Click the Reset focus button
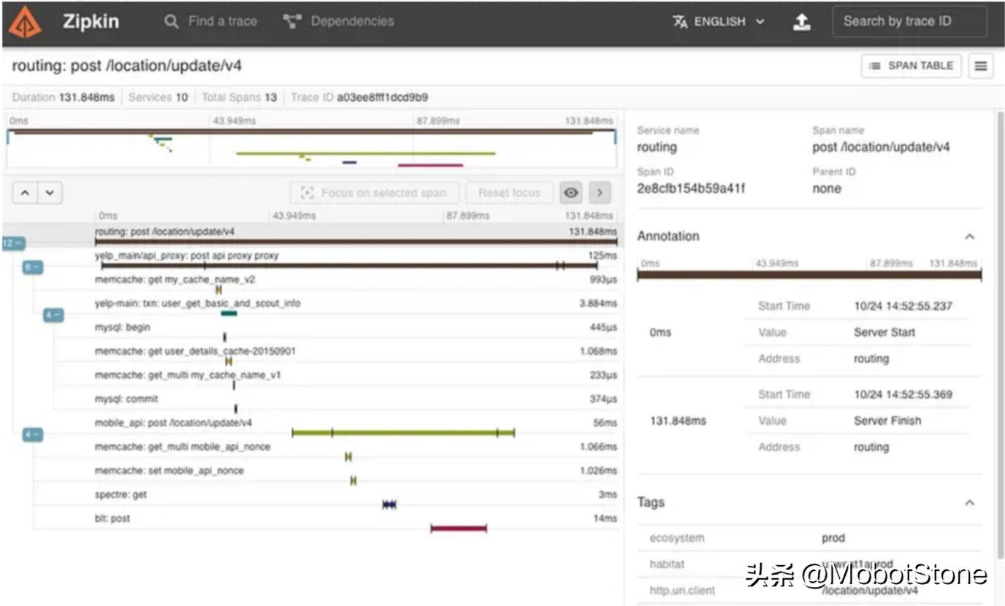Screen dimensions: 1005x606 (509, 193)
